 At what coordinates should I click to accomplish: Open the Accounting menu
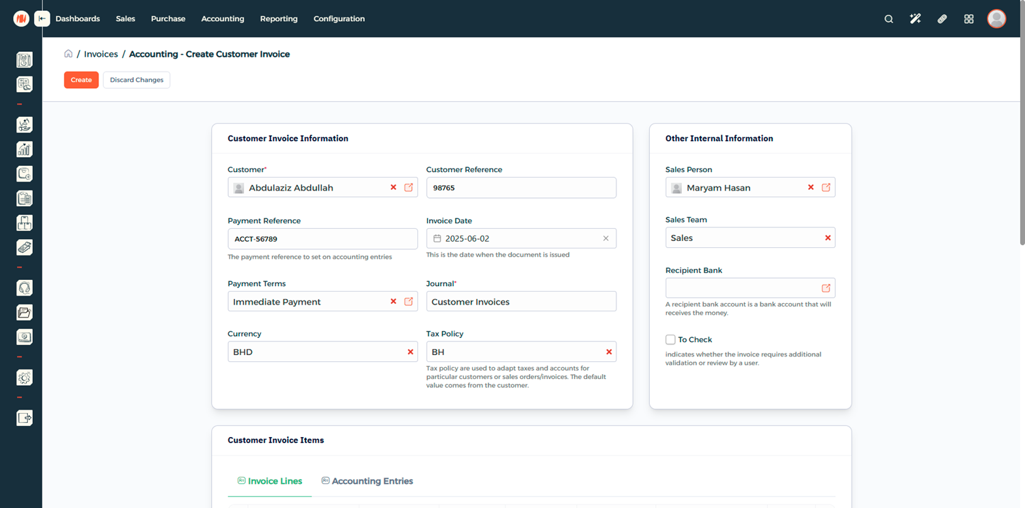tap(222, 19)
